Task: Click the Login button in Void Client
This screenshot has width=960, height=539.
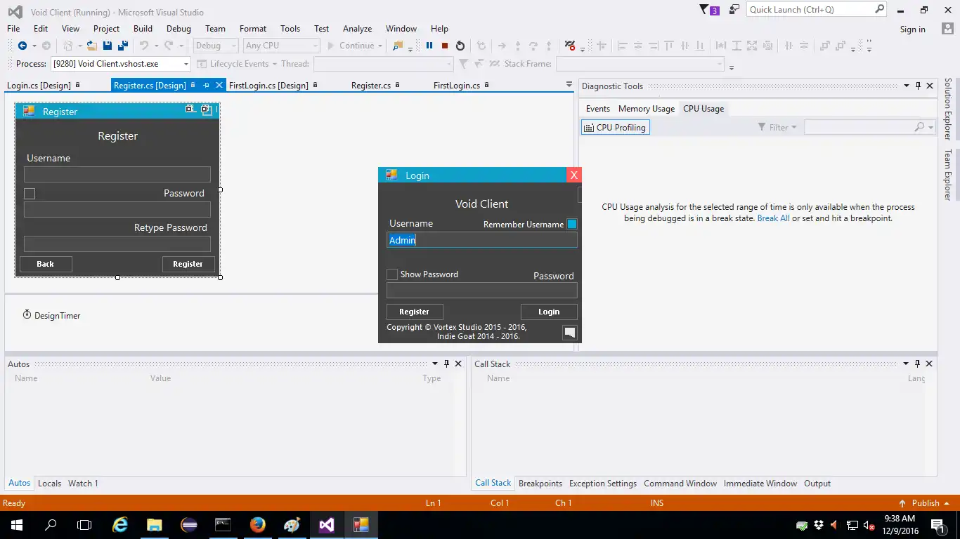Action: point(549,312)
